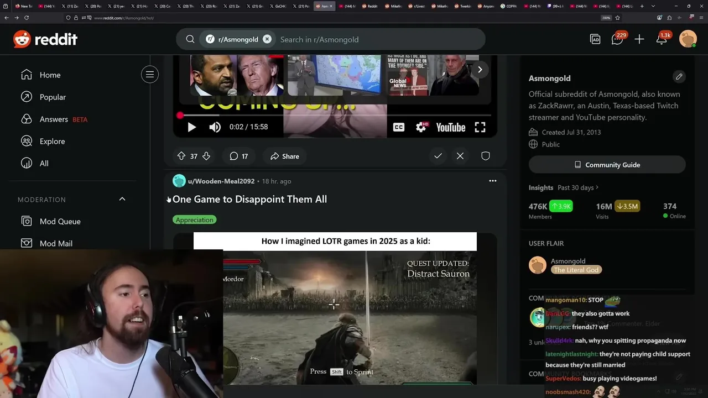Remove the post with X icon

[x=460, y=156]
